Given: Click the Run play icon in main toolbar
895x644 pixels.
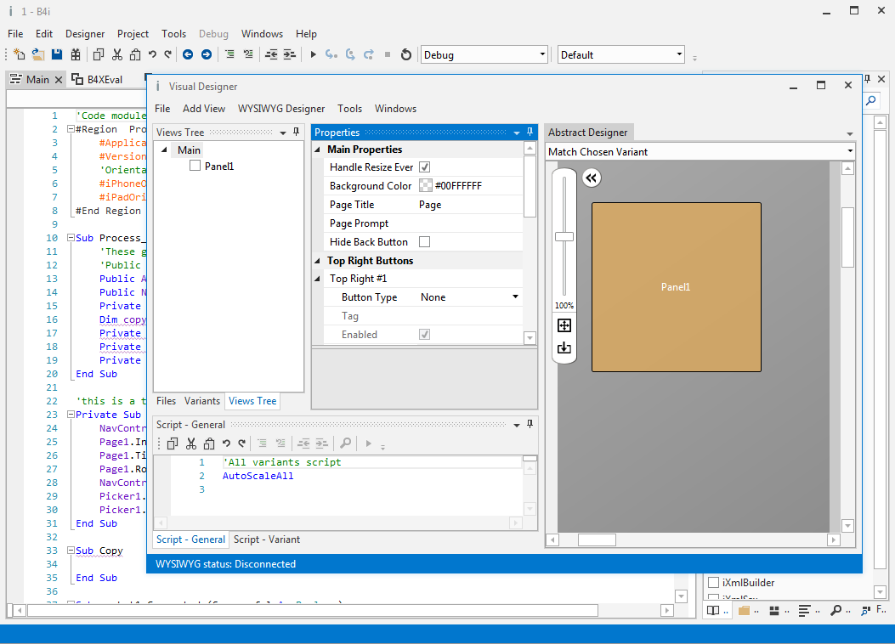Looking at the screenshot, I should (x=314, y=55).
